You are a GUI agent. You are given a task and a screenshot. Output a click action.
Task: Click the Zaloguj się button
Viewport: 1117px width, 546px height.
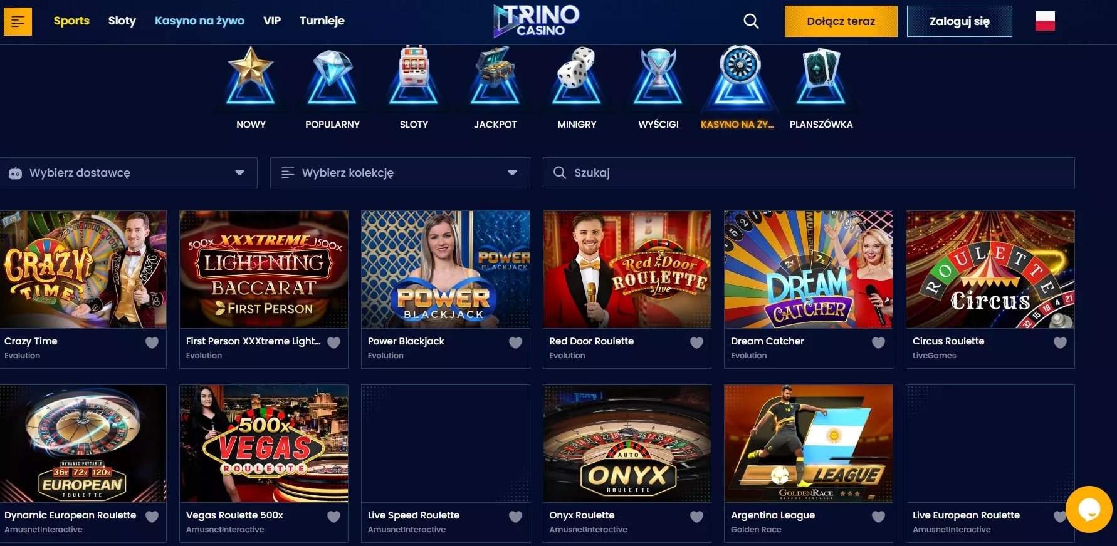(959, 21)
